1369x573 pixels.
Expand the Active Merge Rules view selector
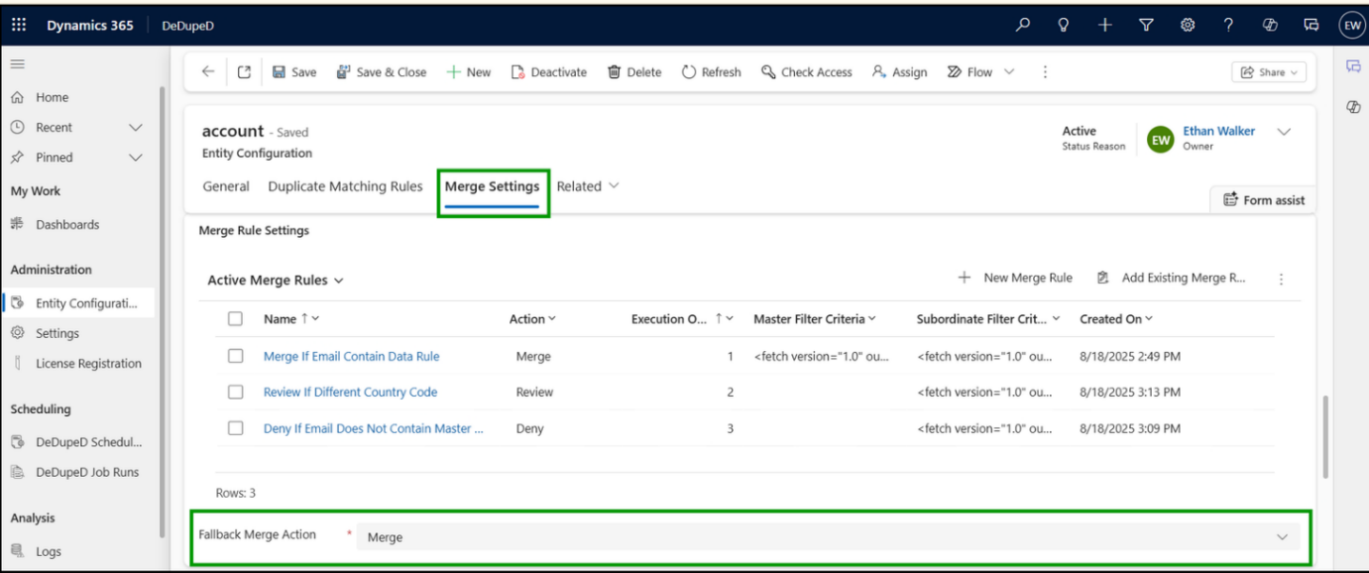pos(340,280)
